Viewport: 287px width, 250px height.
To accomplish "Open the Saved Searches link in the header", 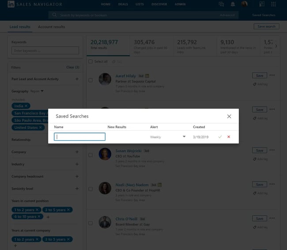I will pyautogui.click(x=264, y=15).
